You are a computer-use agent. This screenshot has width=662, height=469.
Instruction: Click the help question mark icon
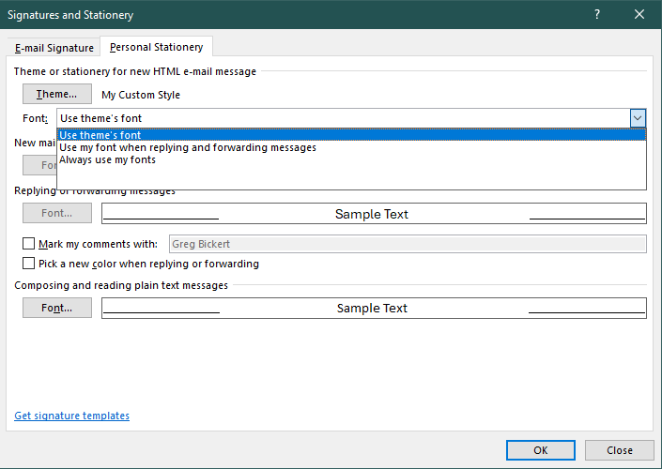(x=597, y=15)
